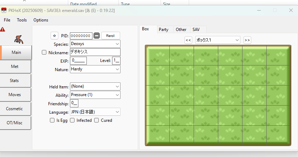Screen dimensions: 298x157
Task: Click the Level input field
Action: 116,61
